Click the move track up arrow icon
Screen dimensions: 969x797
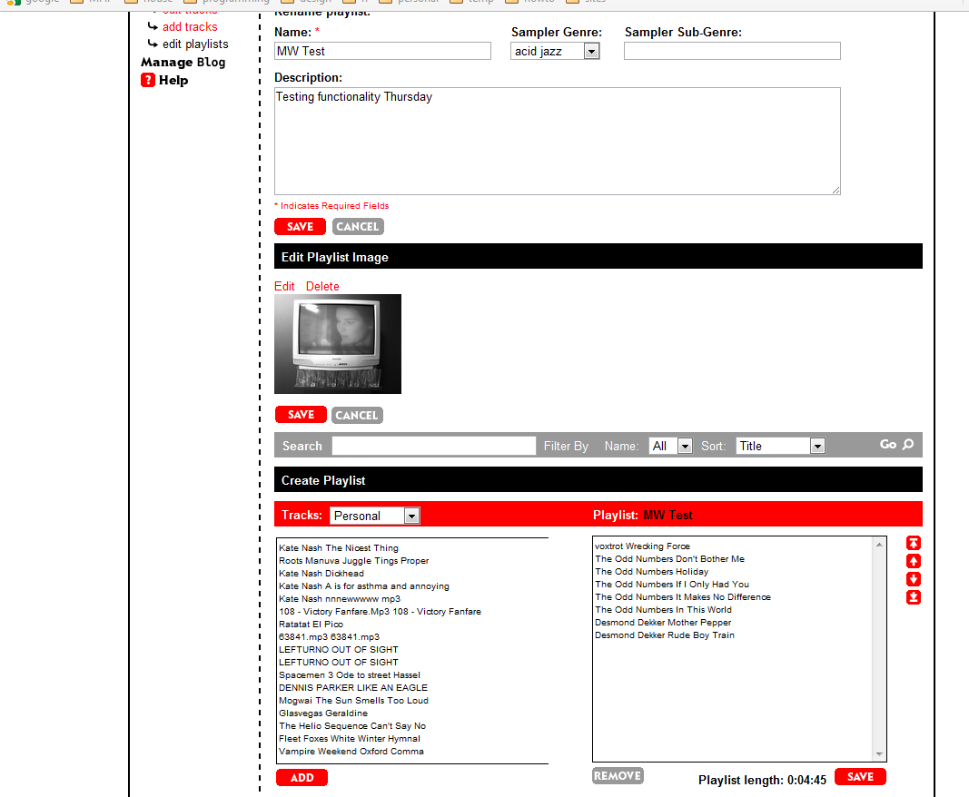[914, 561]
